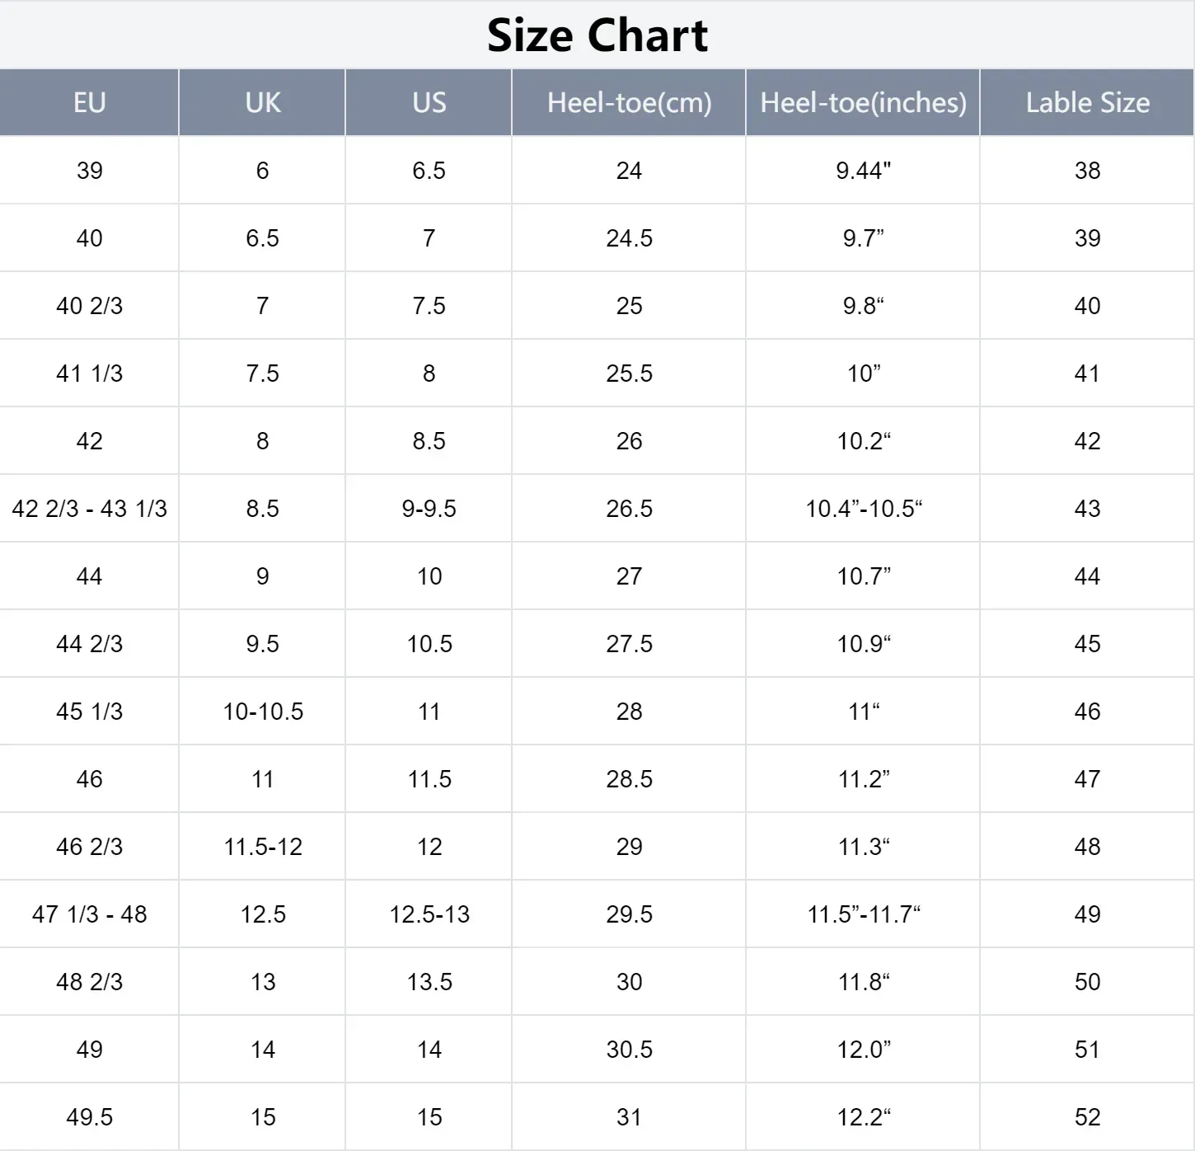Click the Heel-toe(inches) column header
Viewport: 1195px width, 1151px height.
(863, 102)
